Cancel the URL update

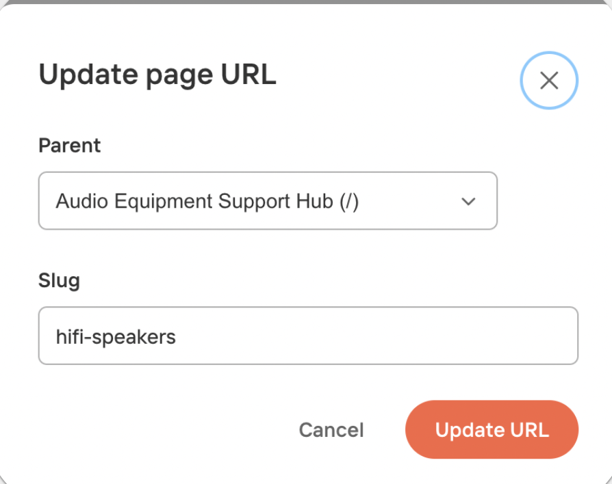331,430
